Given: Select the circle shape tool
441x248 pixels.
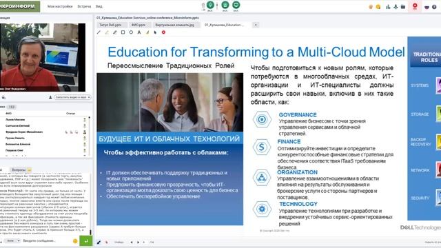Looking at the screenshot, I should (x=131, y=32).
